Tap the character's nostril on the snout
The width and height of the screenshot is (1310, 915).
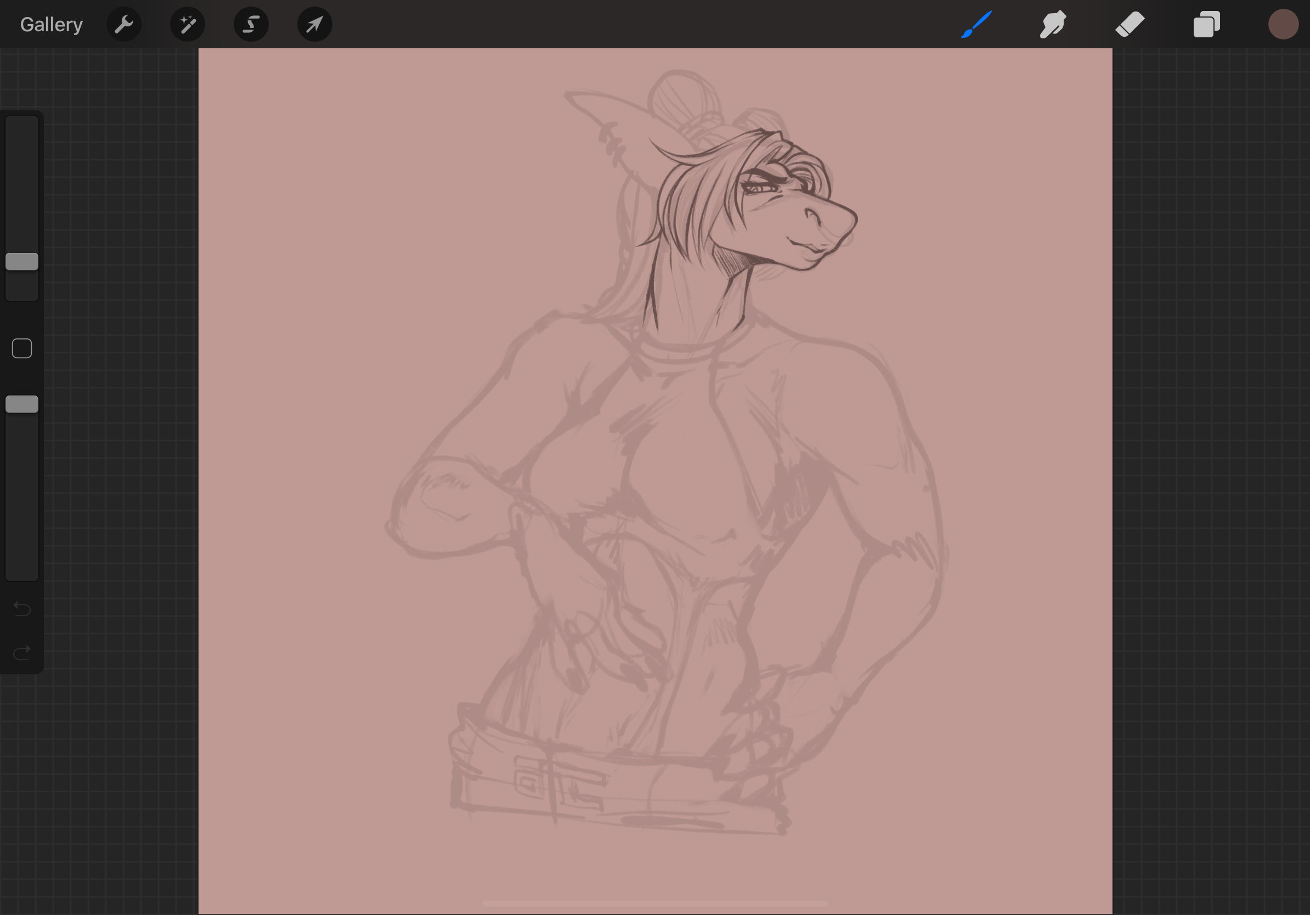(811, 215)
